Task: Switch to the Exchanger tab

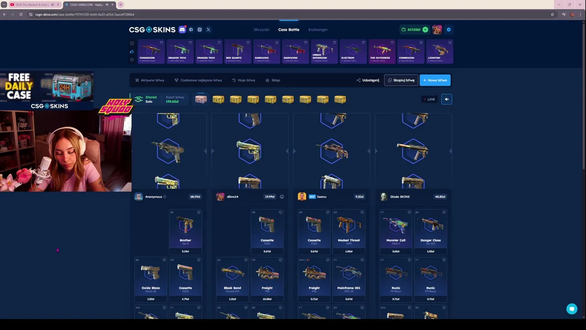Action: coord(318,30)
